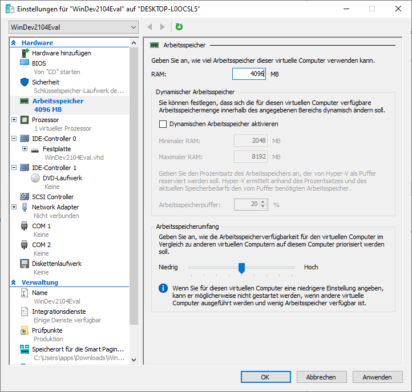Click the Sicherheit shield icon
The height and width of the screenshot is (392, 412).
click(25, 82)
